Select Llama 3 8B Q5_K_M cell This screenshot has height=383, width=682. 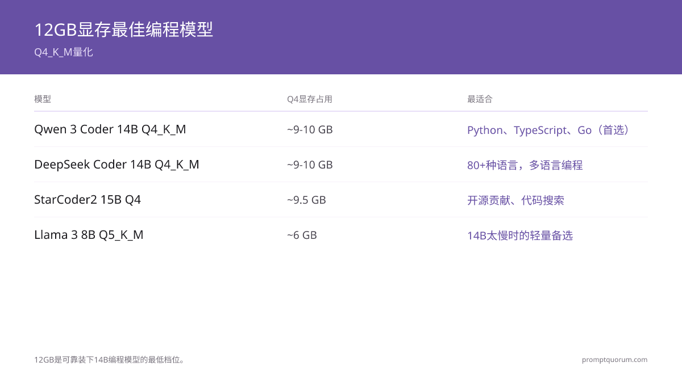click(x=89, y=235)
